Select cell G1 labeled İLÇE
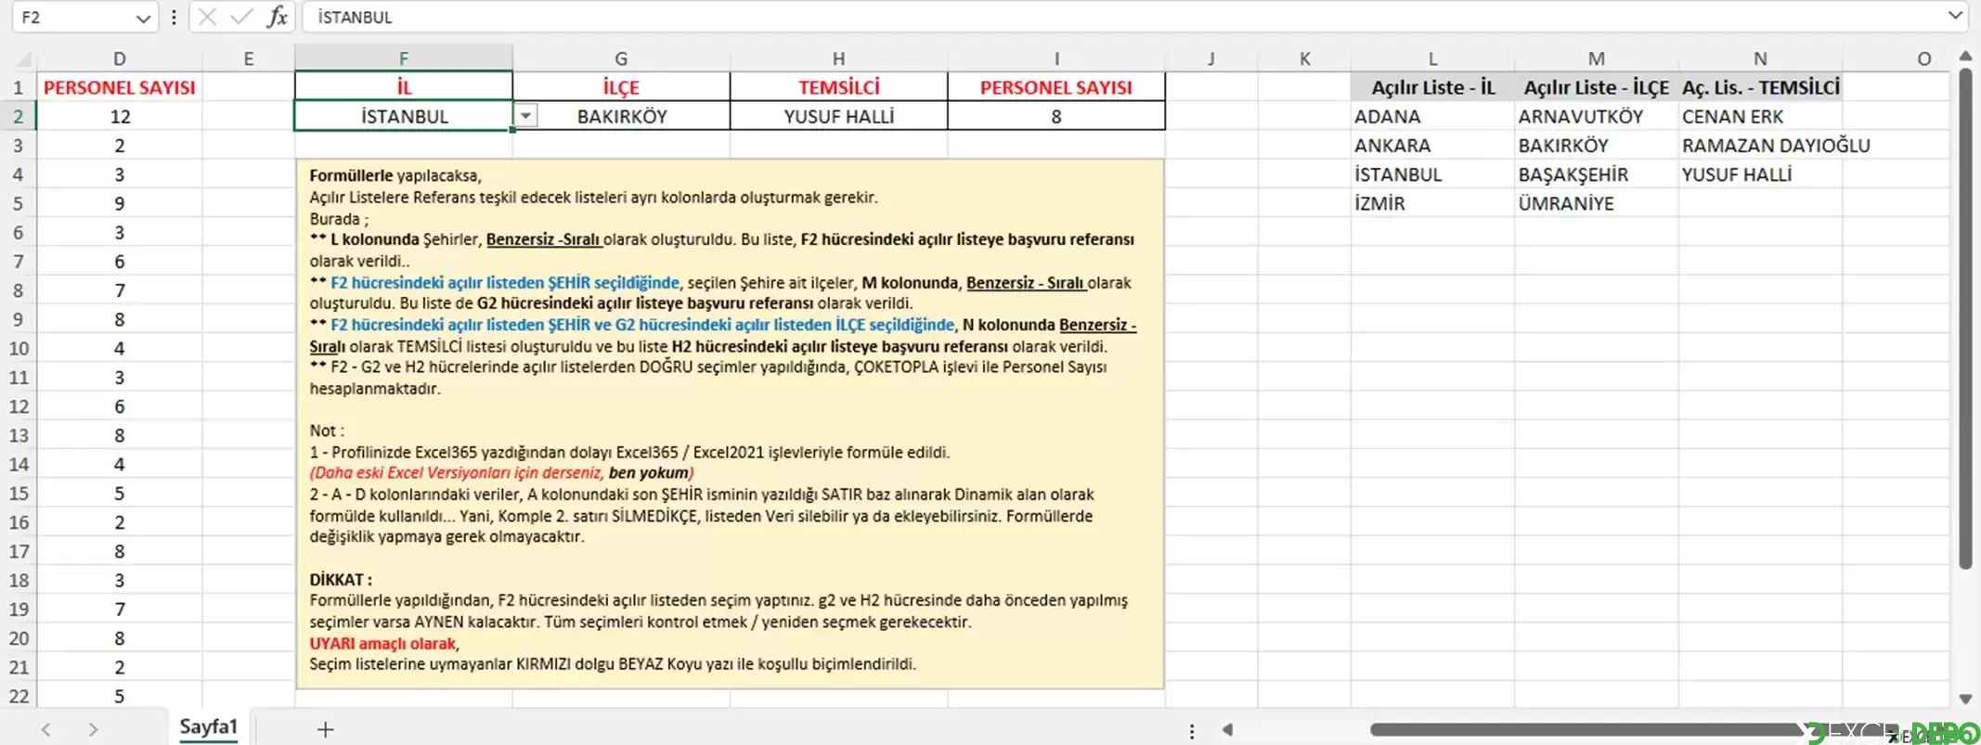 [621, 87]
